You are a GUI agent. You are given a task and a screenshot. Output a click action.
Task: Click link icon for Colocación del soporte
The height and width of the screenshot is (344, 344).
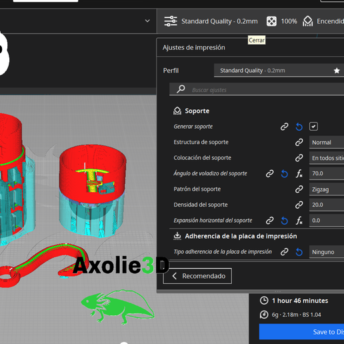299,158
